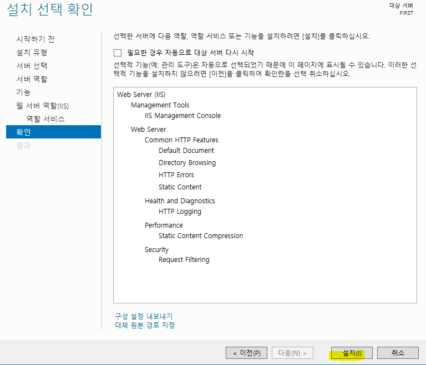This screenshot has width=426, height=365.
Task: Select HTTP Logging entry
Action: [x=180, y=212]
